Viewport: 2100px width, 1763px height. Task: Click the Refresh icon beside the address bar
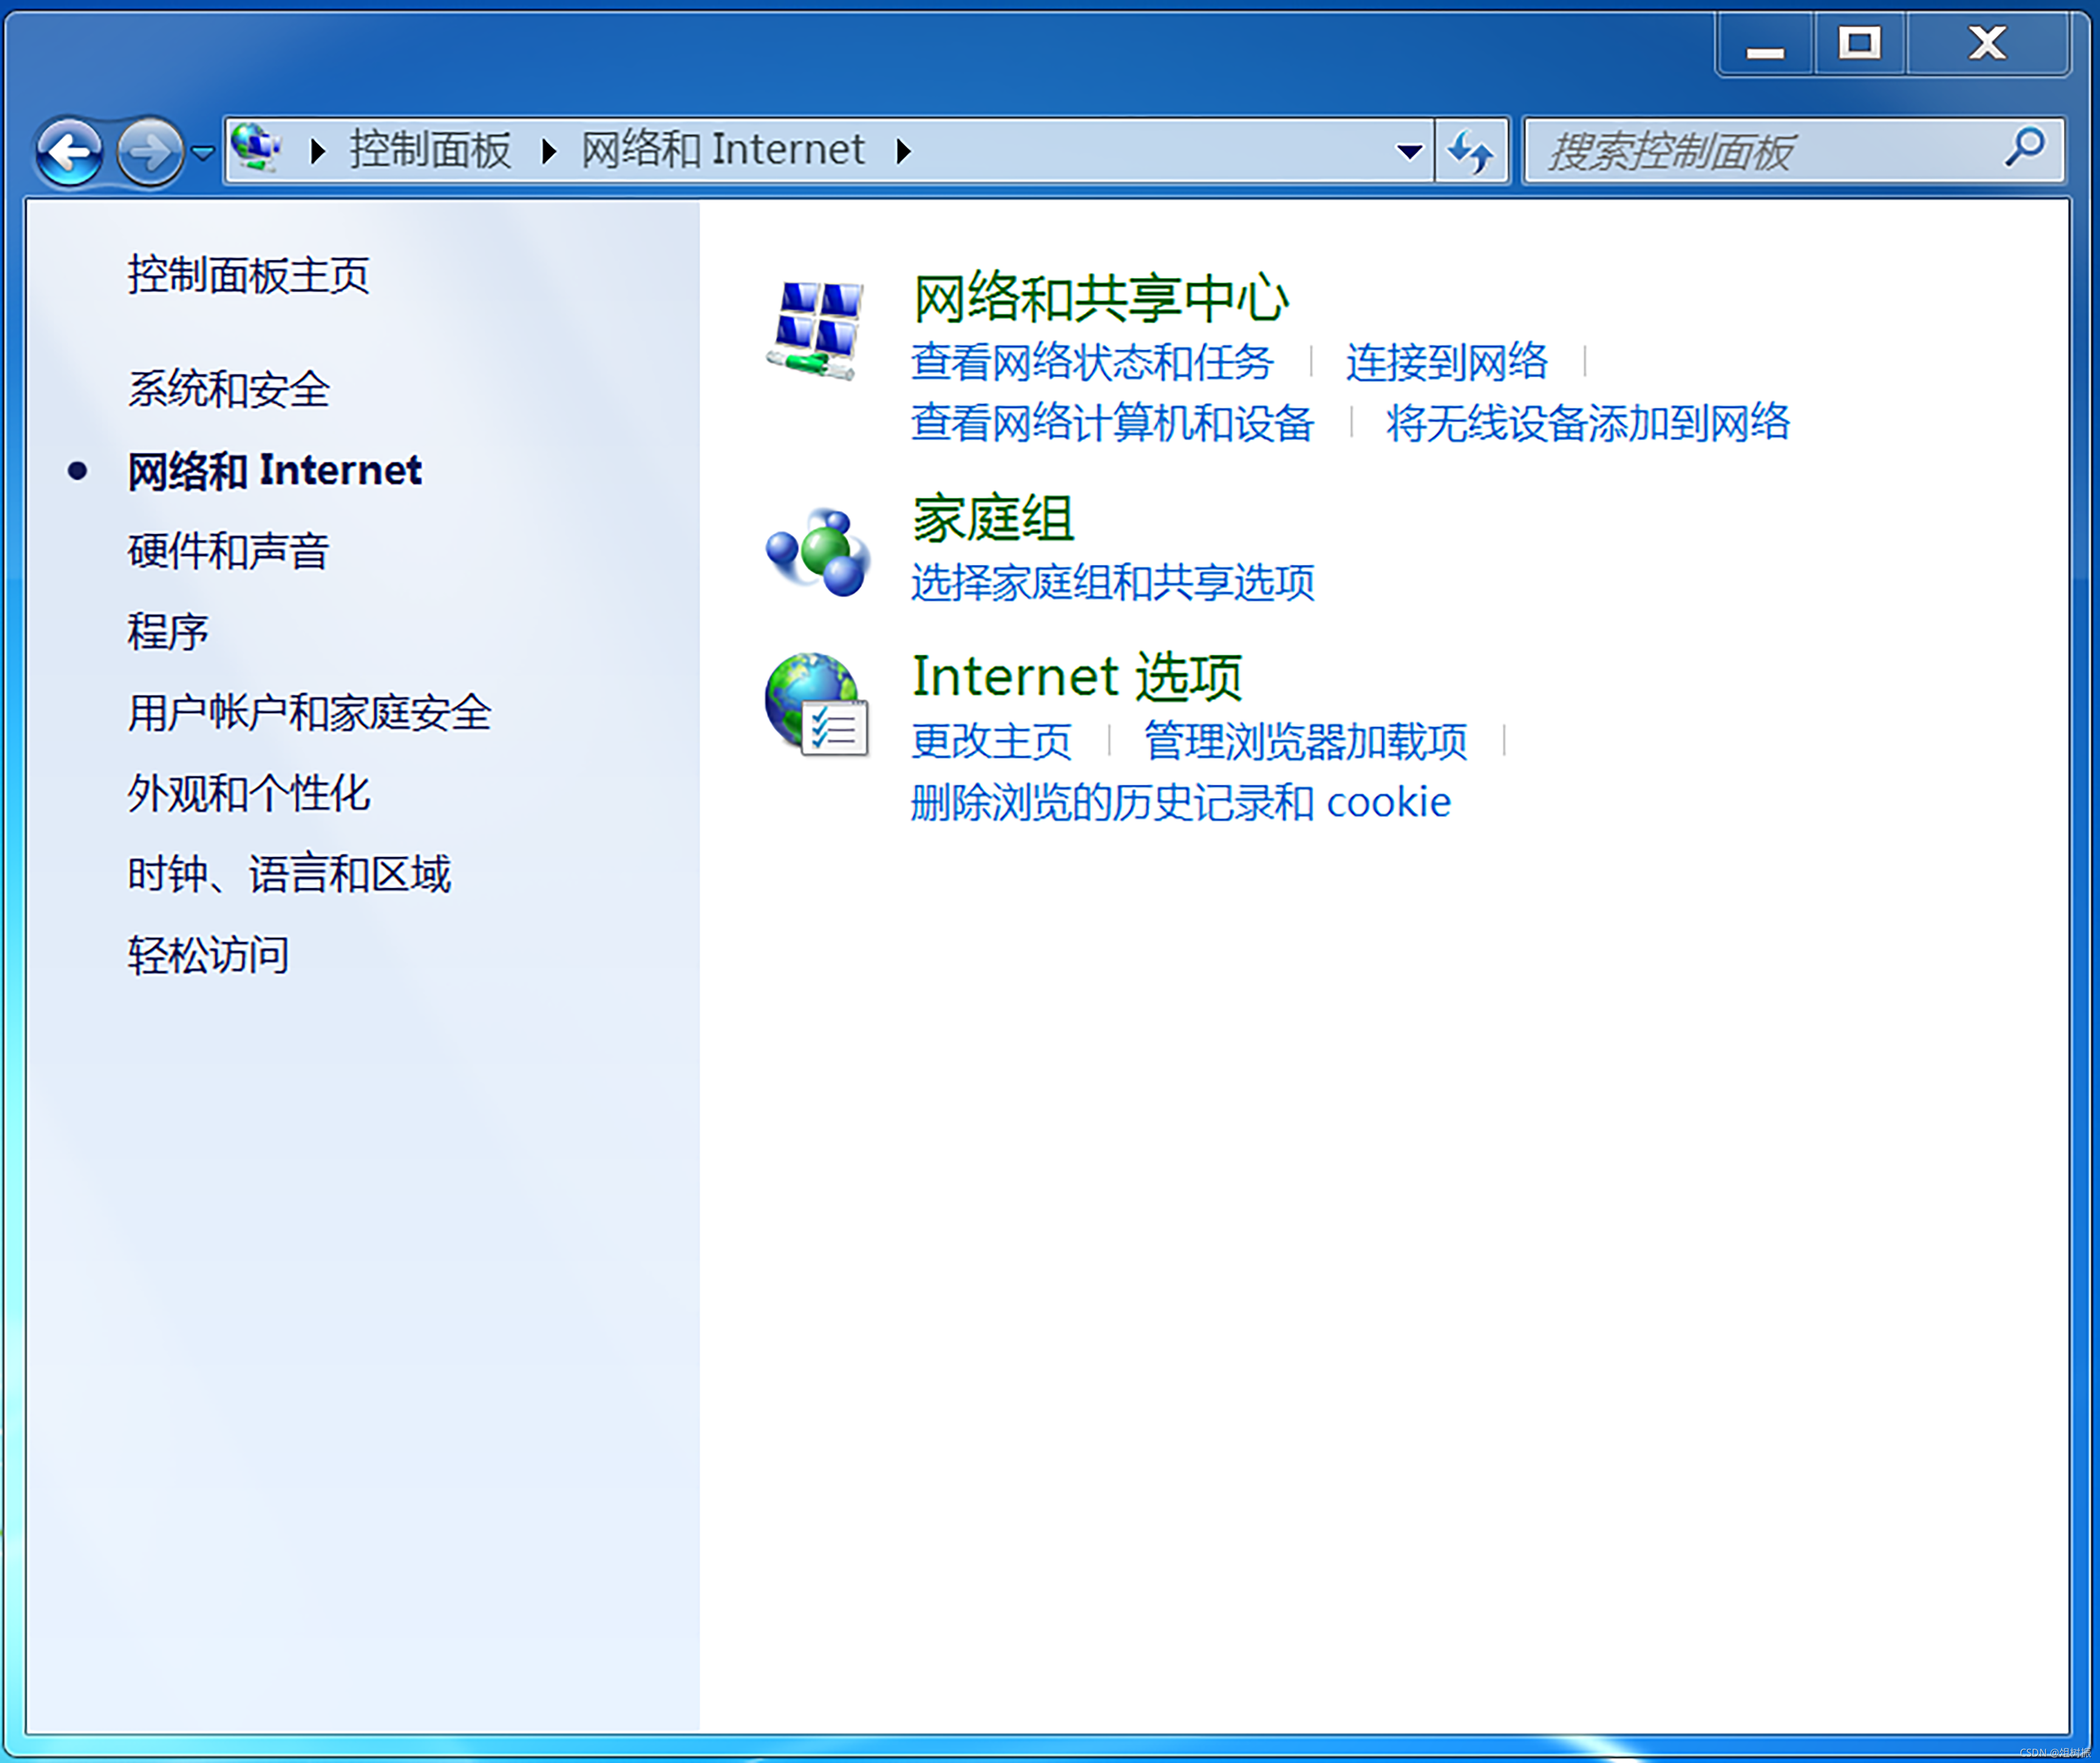(1470, 152)
